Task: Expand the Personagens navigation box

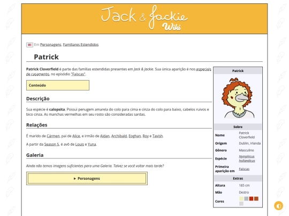Action: pyautogui.click(x=87, y=178)
